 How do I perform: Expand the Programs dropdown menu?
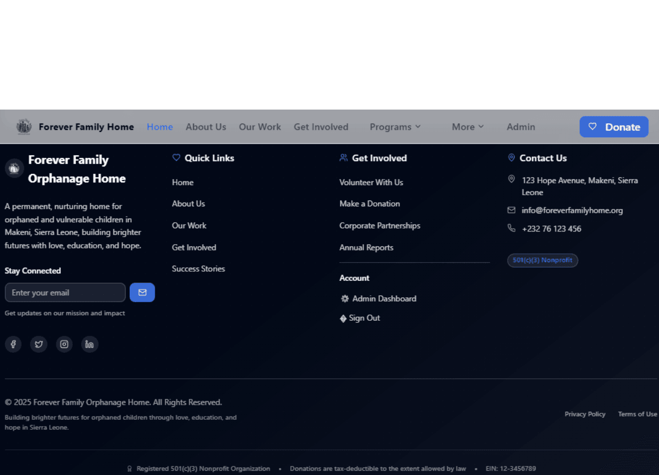point(395,127)
